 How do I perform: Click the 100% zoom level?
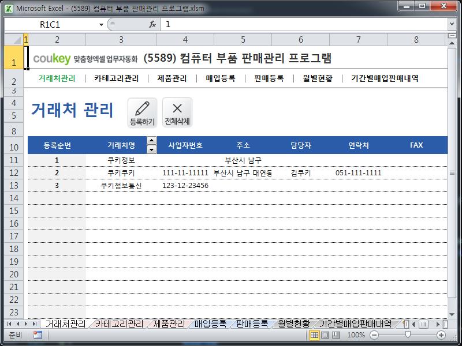click(356, 335)
